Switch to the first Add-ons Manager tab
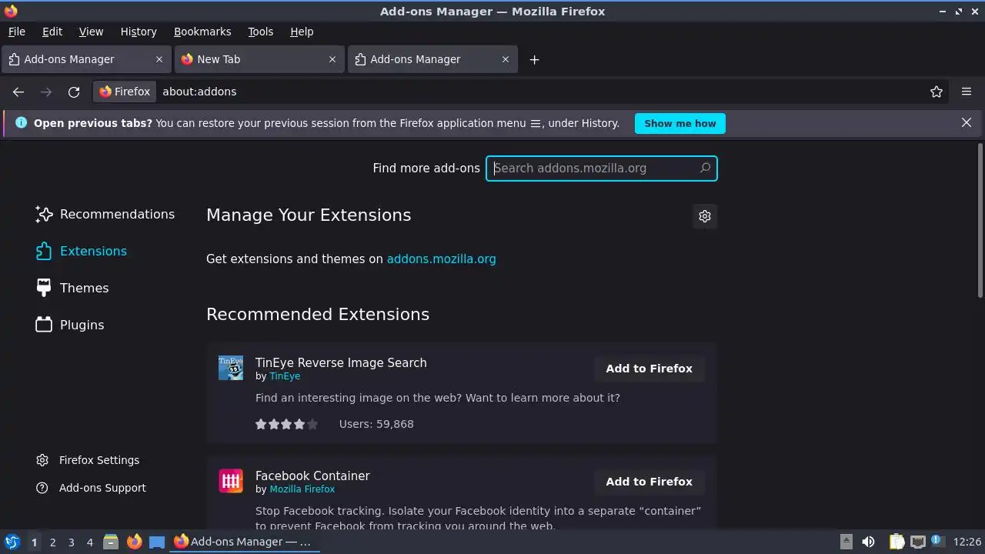The width and height of the screenshot is (985, 554). click(86, 59)
